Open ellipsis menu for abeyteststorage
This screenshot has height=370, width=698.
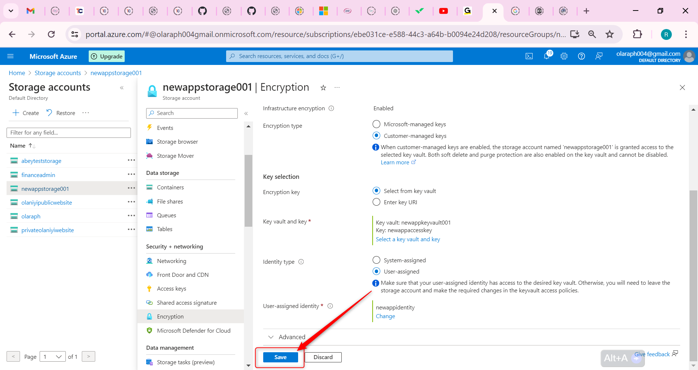click(x=131, y=160)
